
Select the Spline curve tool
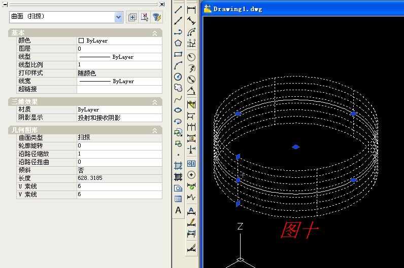pos(178,99)
